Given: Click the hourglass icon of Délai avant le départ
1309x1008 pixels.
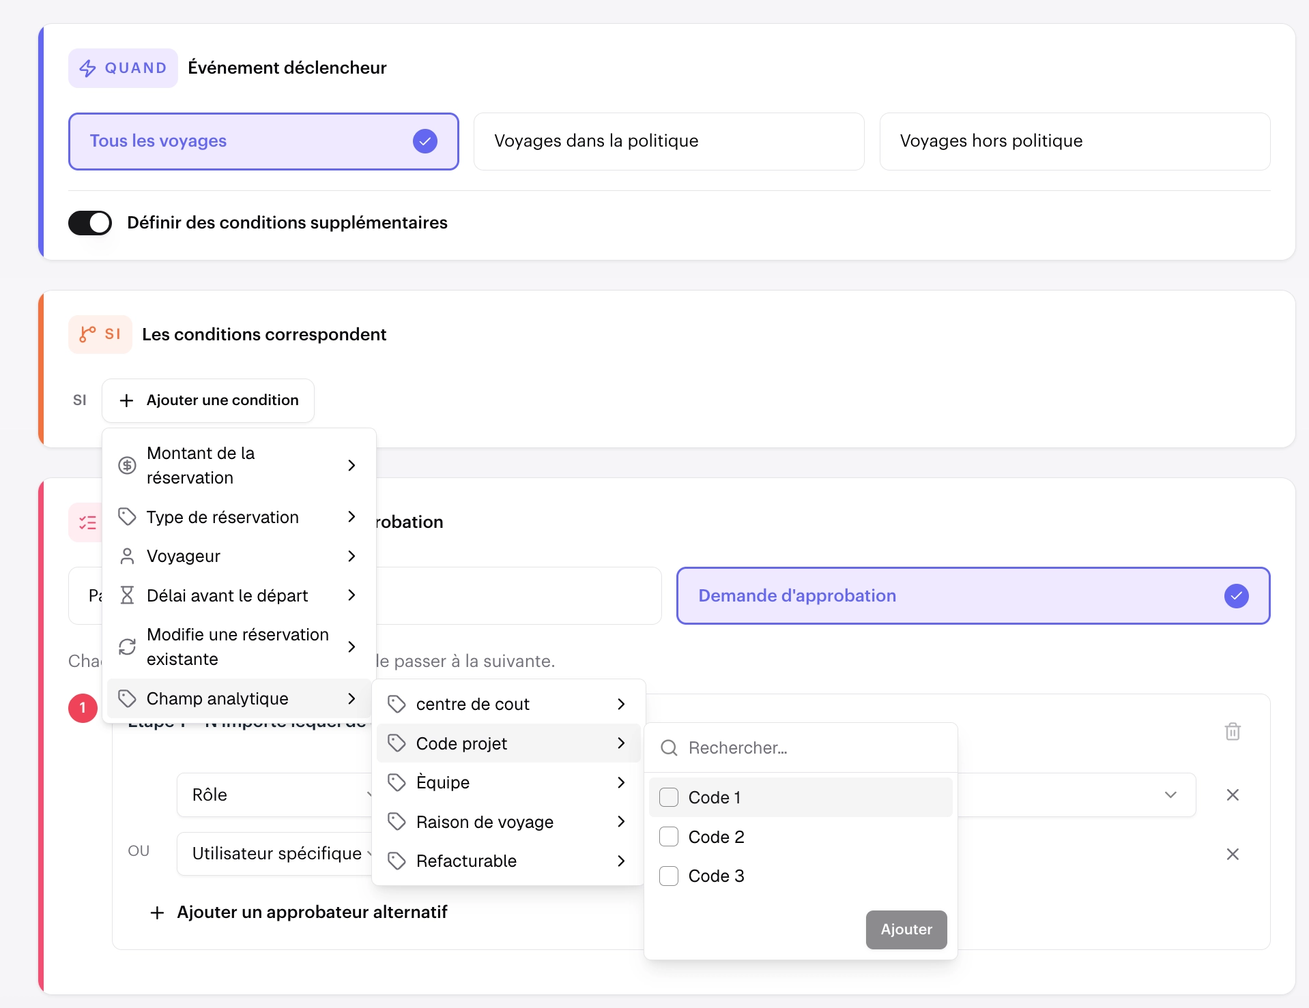Looking at the screenshot, I should (127, 595).
